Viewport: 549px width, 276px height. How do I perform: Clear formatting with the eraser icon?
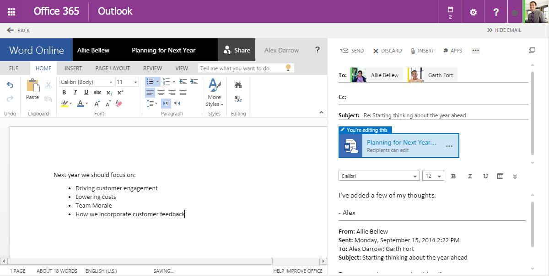point(119,104)
